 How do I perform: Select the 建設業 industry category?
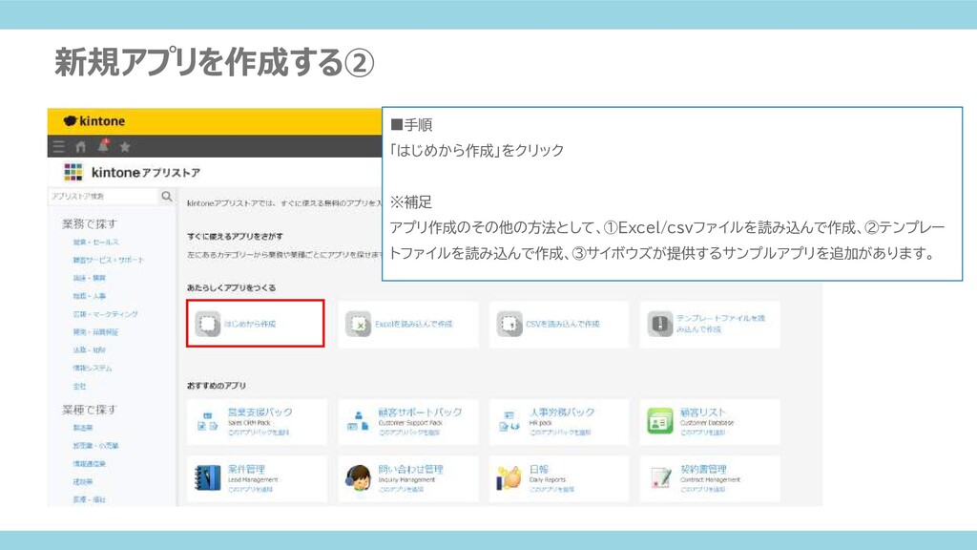[x=83, y=482]
